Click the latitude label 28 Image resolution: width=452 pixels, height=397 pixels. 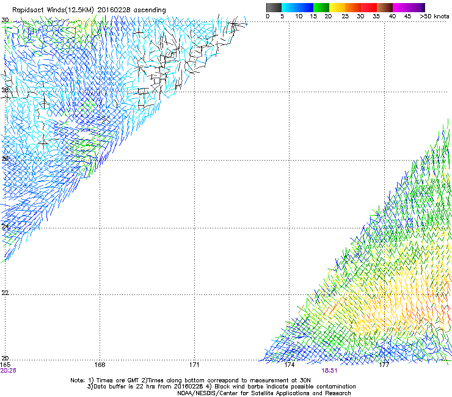5,90
